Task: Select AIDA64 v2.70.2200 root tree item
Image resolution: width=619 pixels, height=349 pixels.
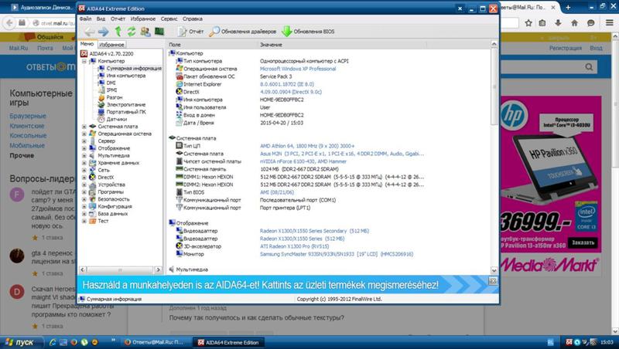Action: tap(111, 53)
